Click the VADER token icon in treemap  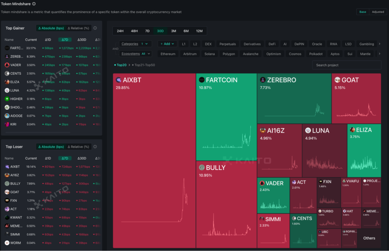(262, 183)
